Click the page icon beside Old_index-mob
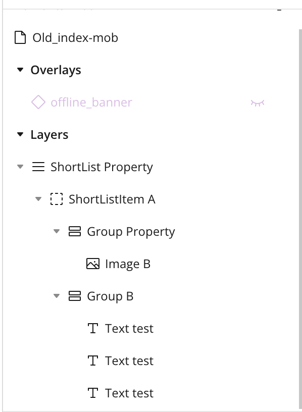Image resolution: width=302 pixels, height=412 pixels. [20, 37]
